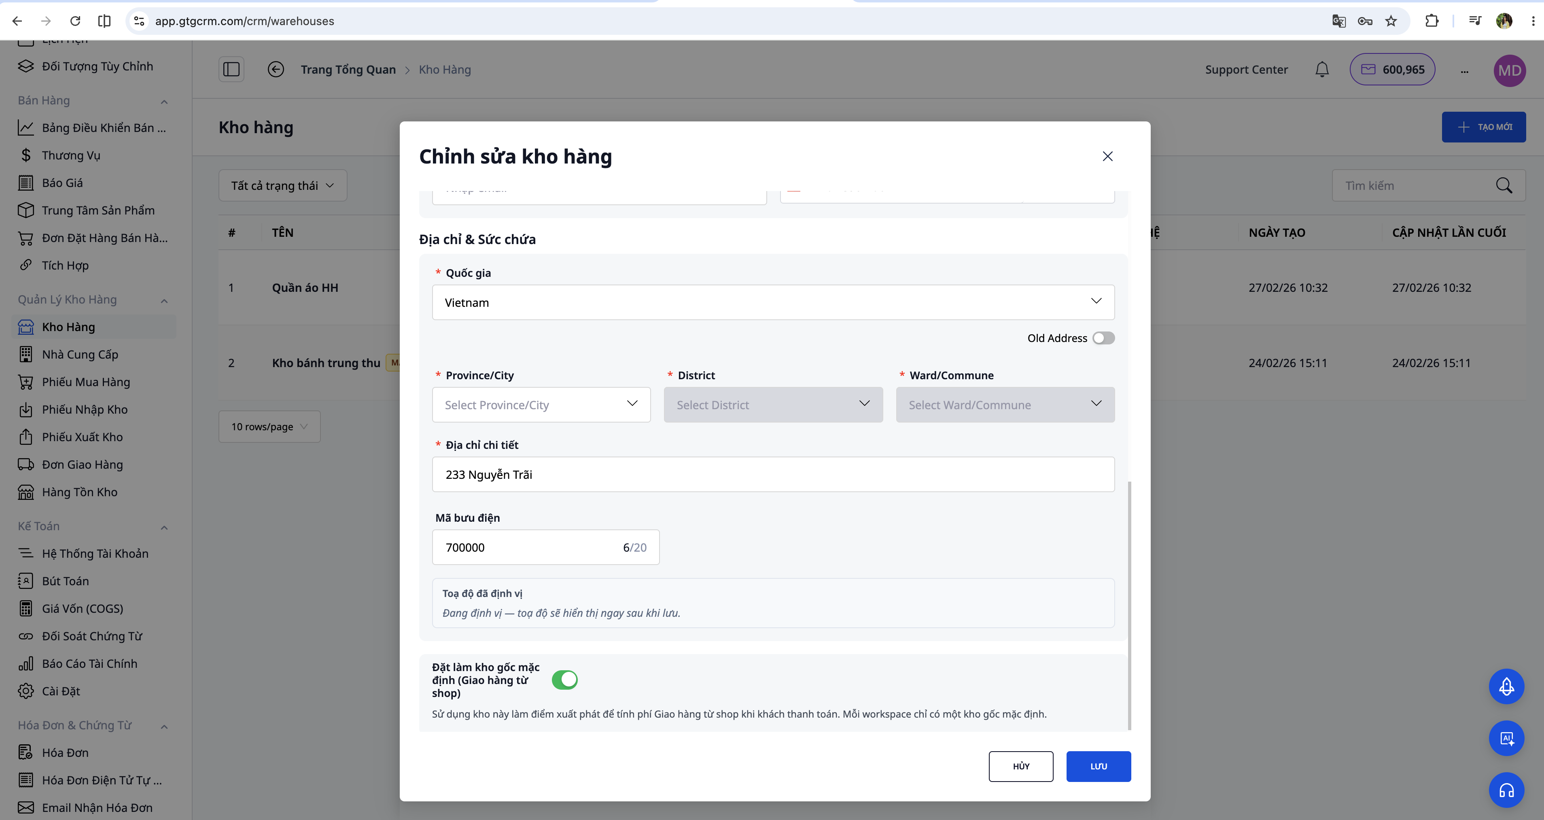Open the browser extensions puzzle icon

tap(1432, 21)
